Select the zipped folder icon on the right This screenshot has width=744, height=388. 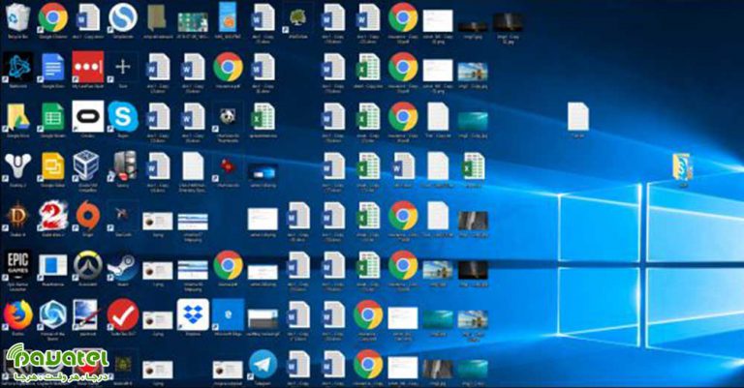coord(683,166)
